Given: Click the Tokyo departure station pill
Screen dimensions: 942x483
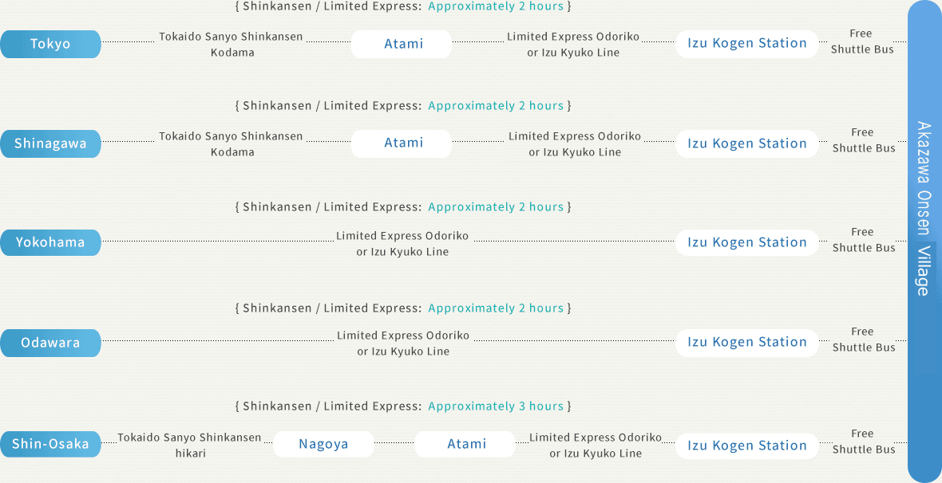Looking at the screenshot, I should [50, 44].
